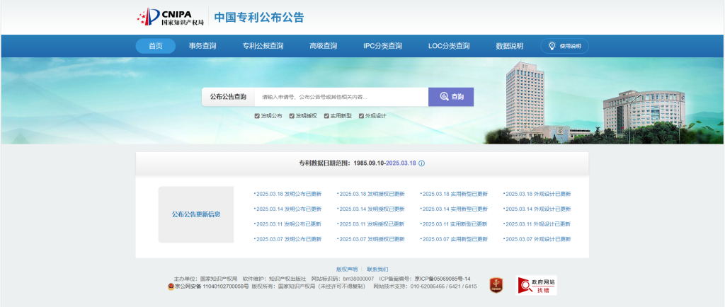Switch to the LOC分类查询 page

click(x=449, y=46)
